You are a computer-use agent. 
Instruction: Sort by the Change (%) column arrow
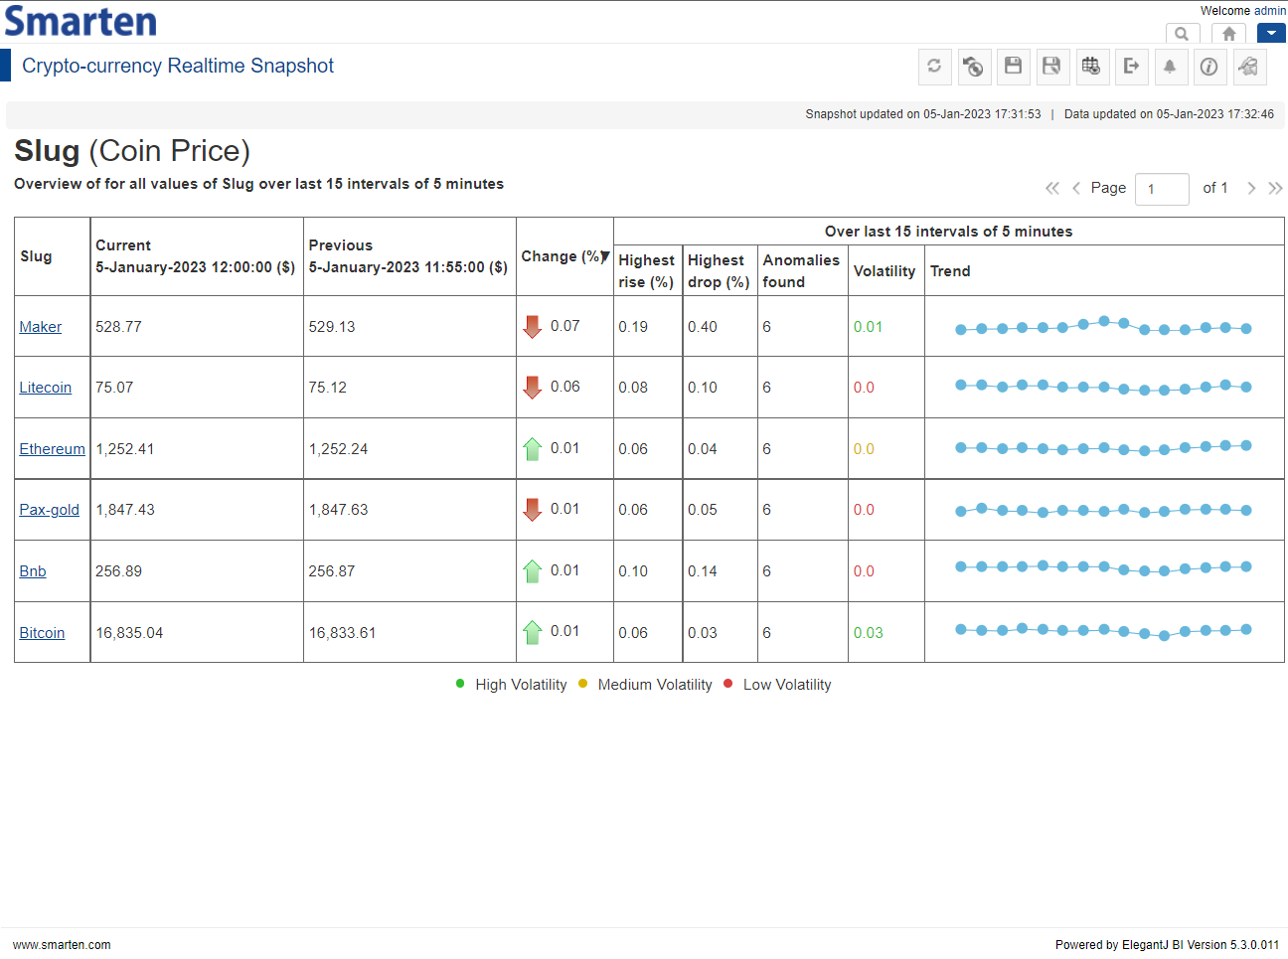(x=605, y=256)
